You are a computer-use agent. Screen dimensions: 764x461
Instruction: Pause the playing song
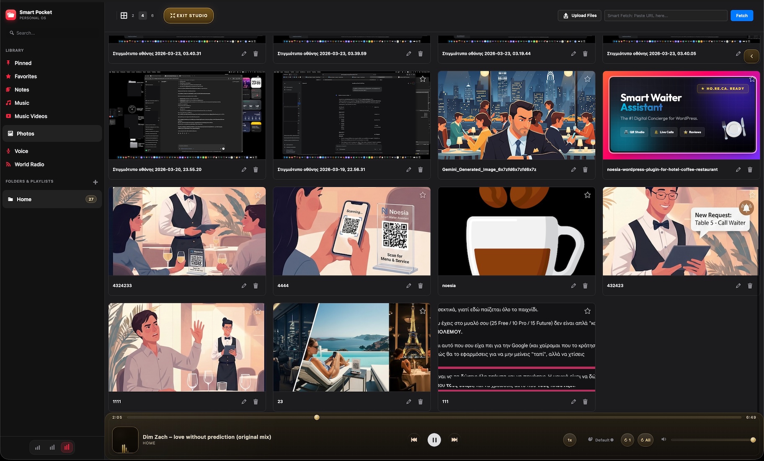434,440
